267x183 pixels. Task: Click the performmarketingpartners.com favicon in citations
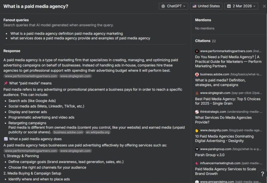[x=197, y=51]
